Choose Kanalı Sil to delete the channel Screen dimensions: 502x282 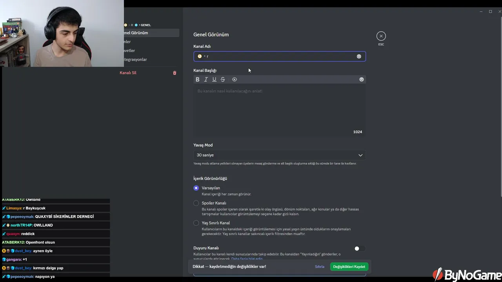[128, 73]
